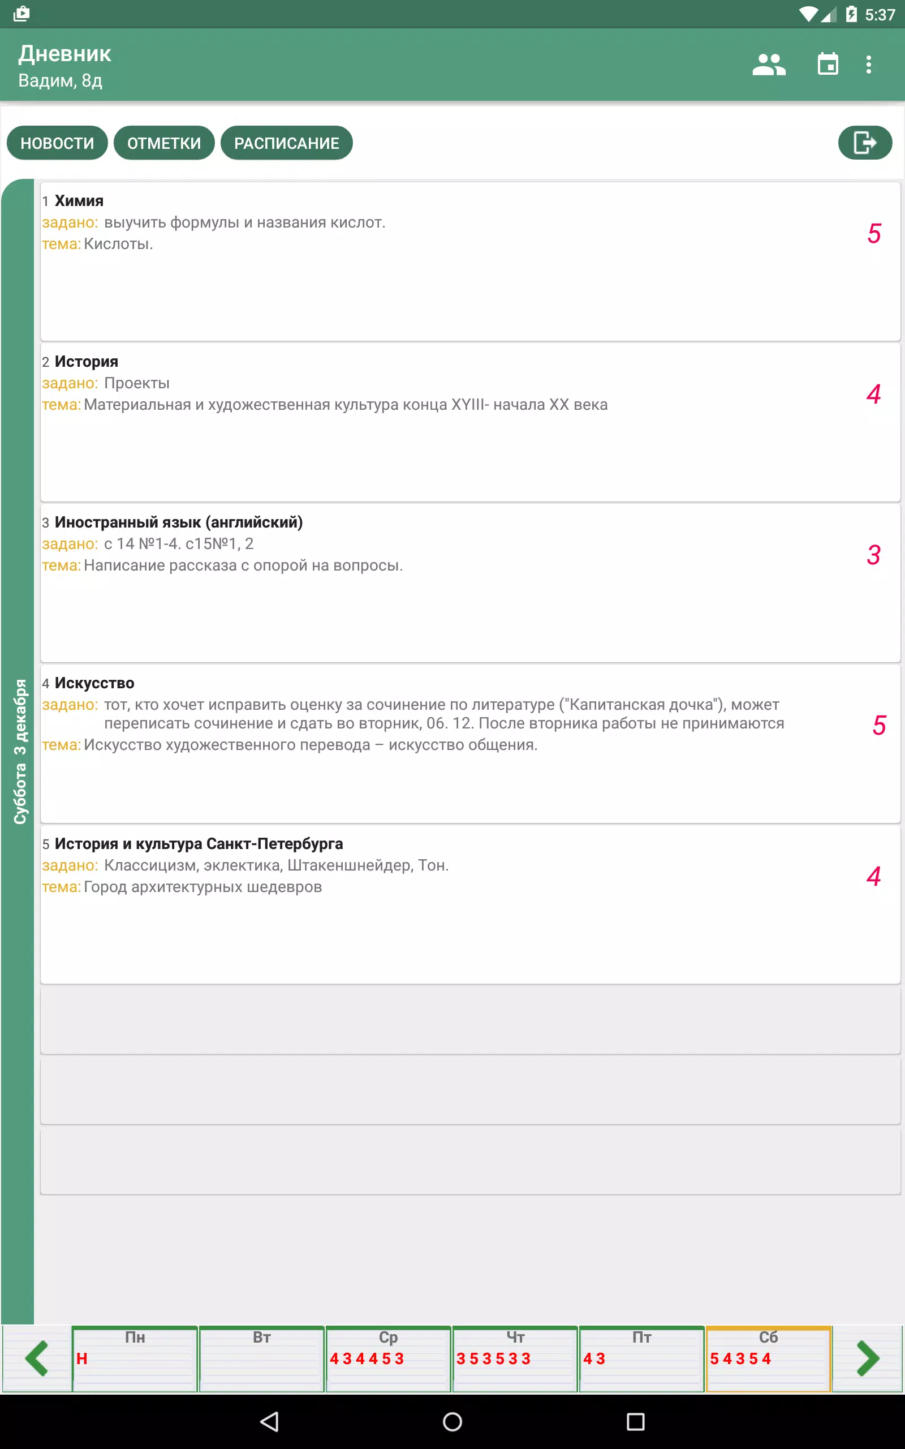Open the ОТМЕТКИ section
Screen dimensions: 905x1449
[164, 143]
